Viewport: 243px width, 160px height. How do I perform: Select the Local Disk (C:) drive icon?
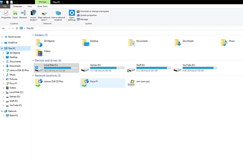click(39, 68)
